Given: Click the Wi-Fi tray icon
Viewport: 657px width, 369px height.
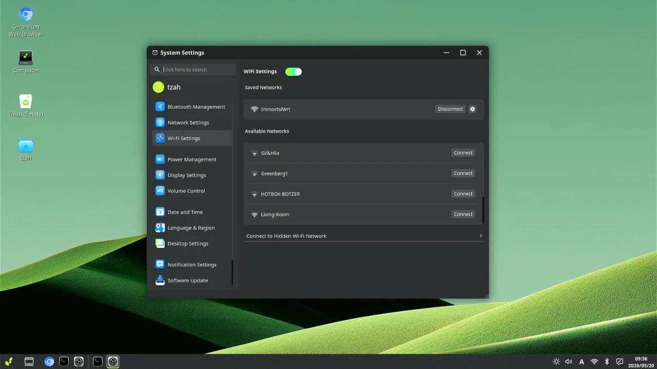Looking at the screenshot, I should 594,361.
